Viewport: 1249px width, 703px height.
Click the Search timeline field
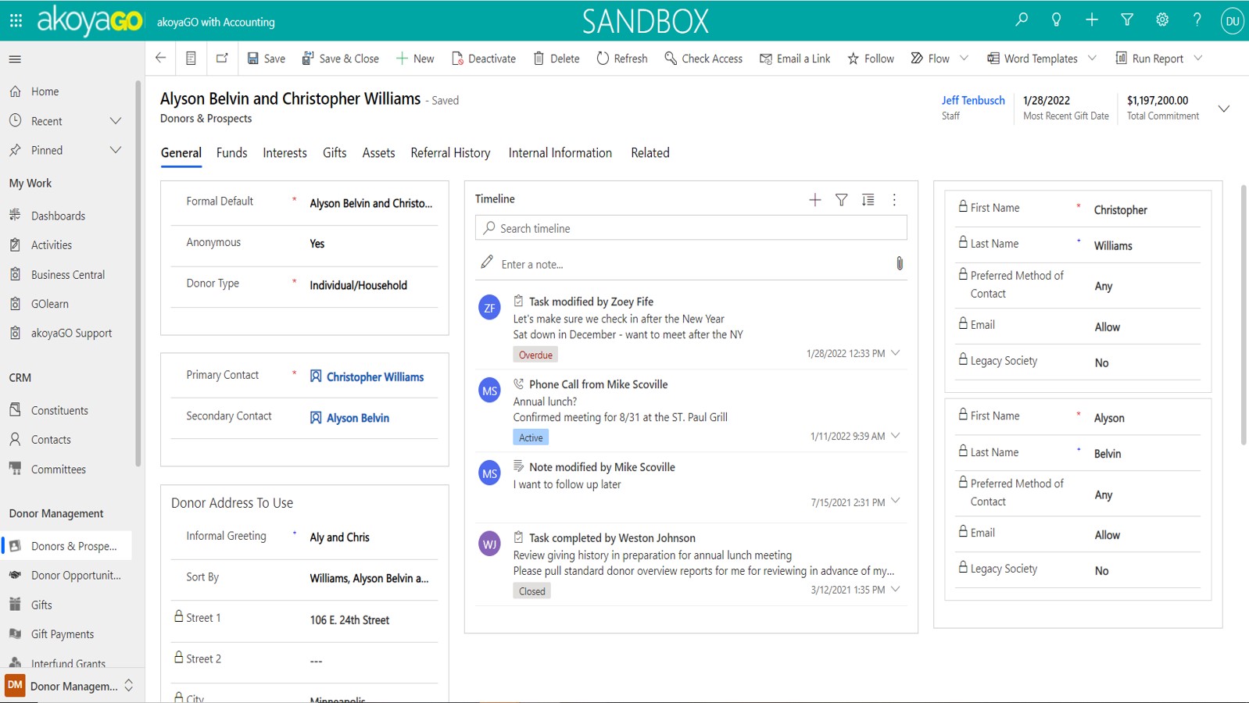691,228
